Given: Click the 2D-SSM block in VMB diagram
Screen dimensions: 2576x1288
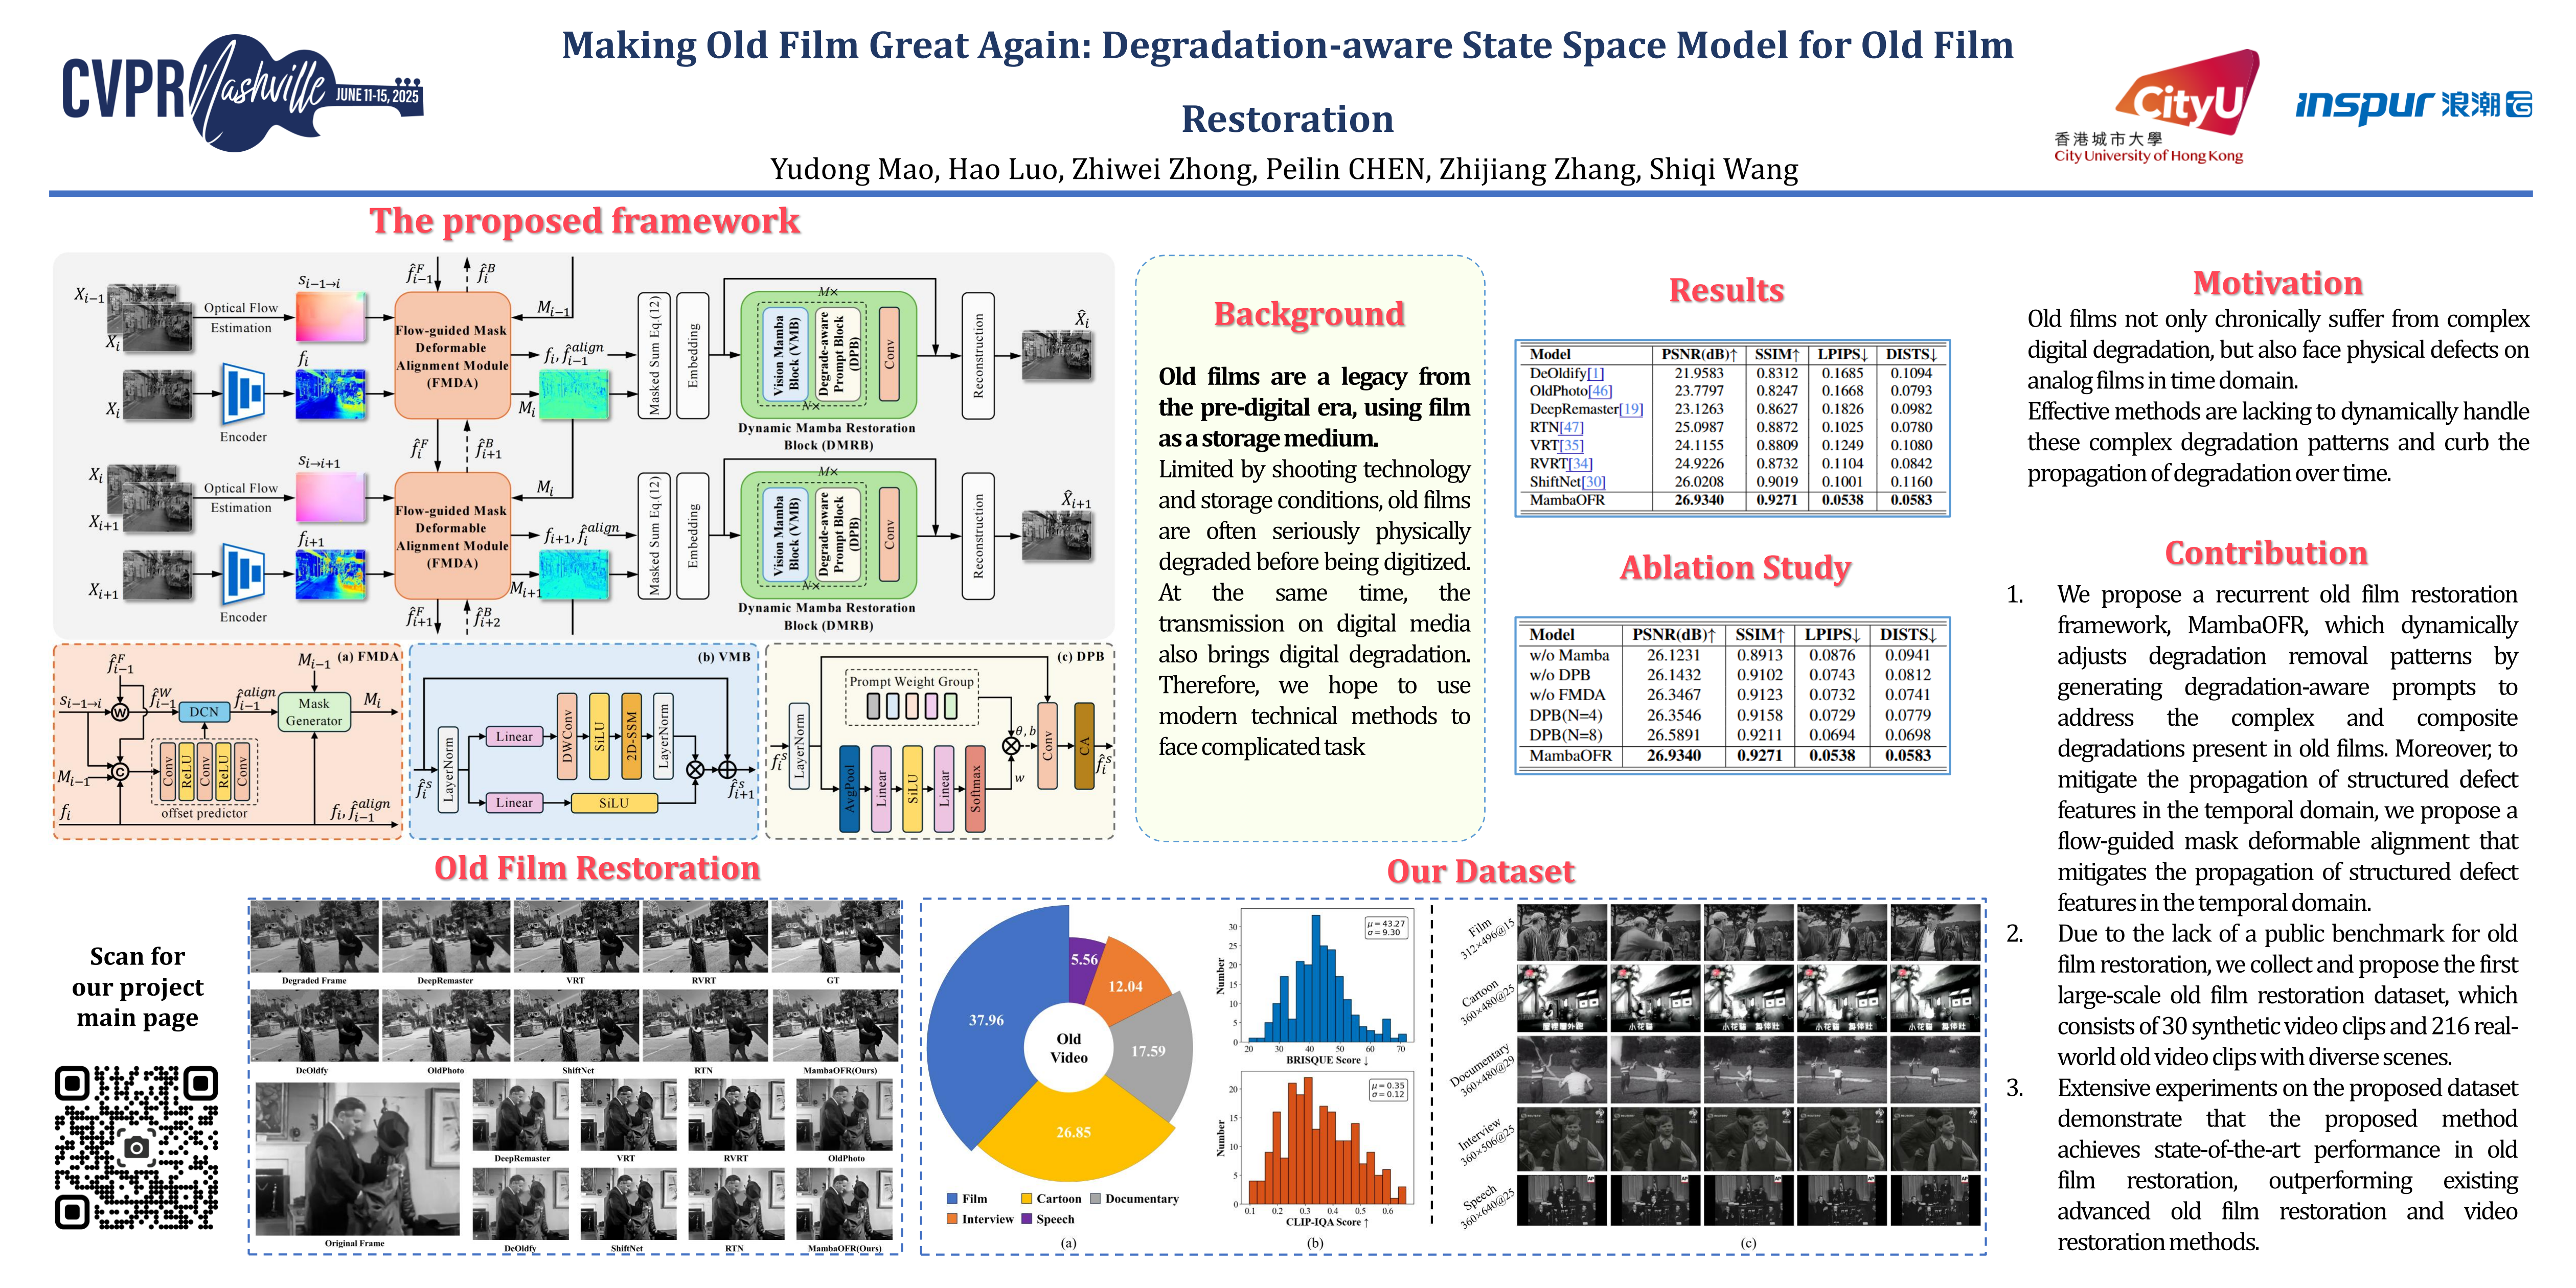Looking at the screenshot, I should point(631,736).
